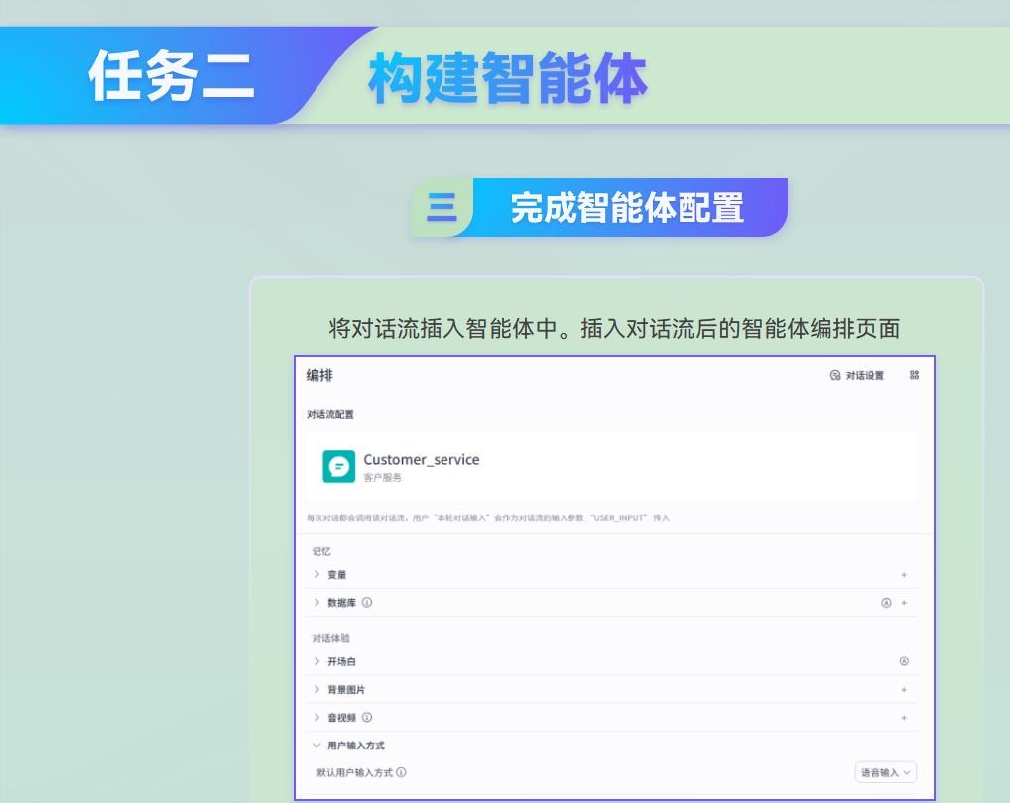
Task: Click auto-generate icon in 开场白 row
Action: [904, 661]
